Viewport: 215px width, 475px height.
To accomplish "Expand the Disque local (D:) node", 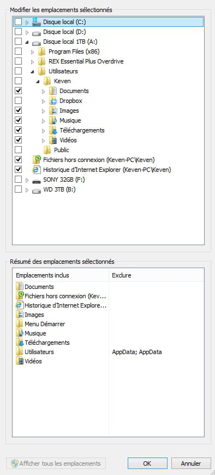I will pos(27,32).
